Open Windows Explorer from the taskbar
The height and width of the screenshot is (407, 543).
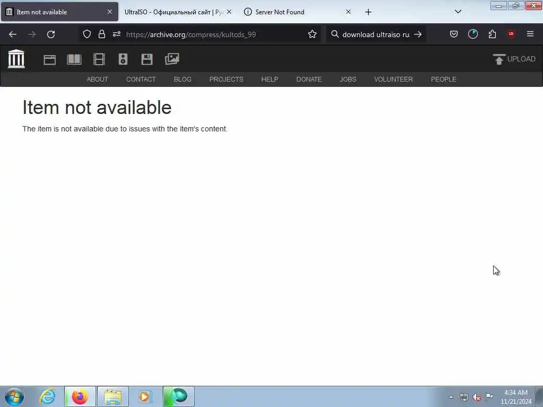113,396
